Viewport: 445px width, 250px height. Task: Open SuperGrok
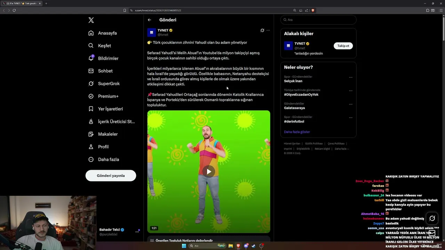click(104, 84)
